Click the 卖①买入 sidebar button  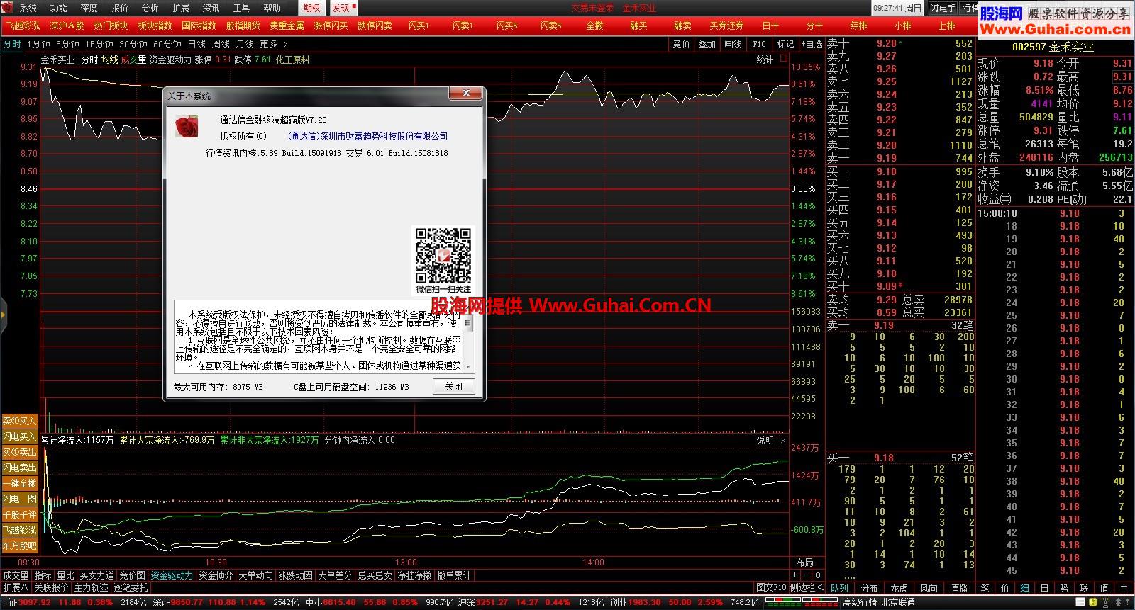(x=19, y=421)
